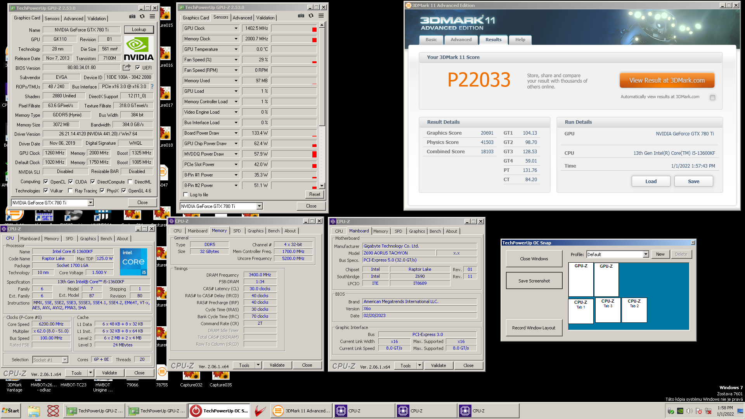Click CPU-Z Tab 1 thumbnail in OC Snap layout
This screenshot has height=419, width=745.
(581, 311)
